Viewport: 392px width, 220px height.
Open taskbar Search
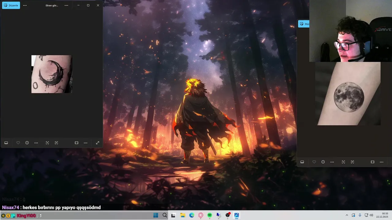coord(165,215)
